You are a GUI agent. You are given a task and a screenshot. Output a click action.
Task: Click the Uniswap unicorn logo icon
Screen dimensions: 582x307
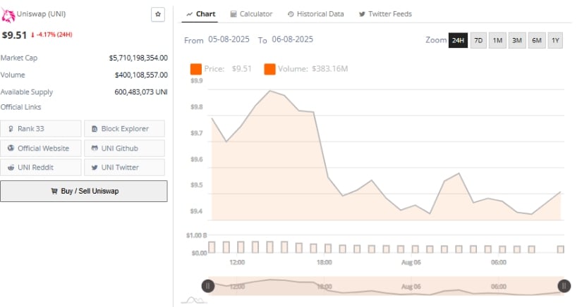(x=8, y=15)
